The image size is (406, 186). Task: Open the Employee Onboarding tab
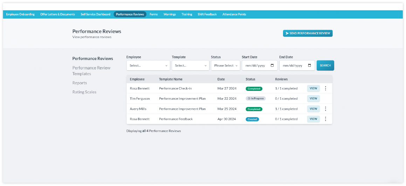pos(20,14)
